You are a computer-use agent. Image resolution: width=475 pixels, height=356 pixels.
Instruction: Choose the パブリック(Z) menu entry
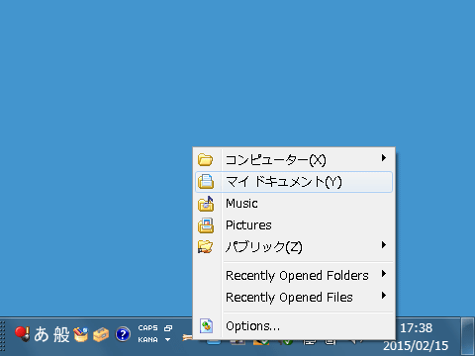pos(294,247)
